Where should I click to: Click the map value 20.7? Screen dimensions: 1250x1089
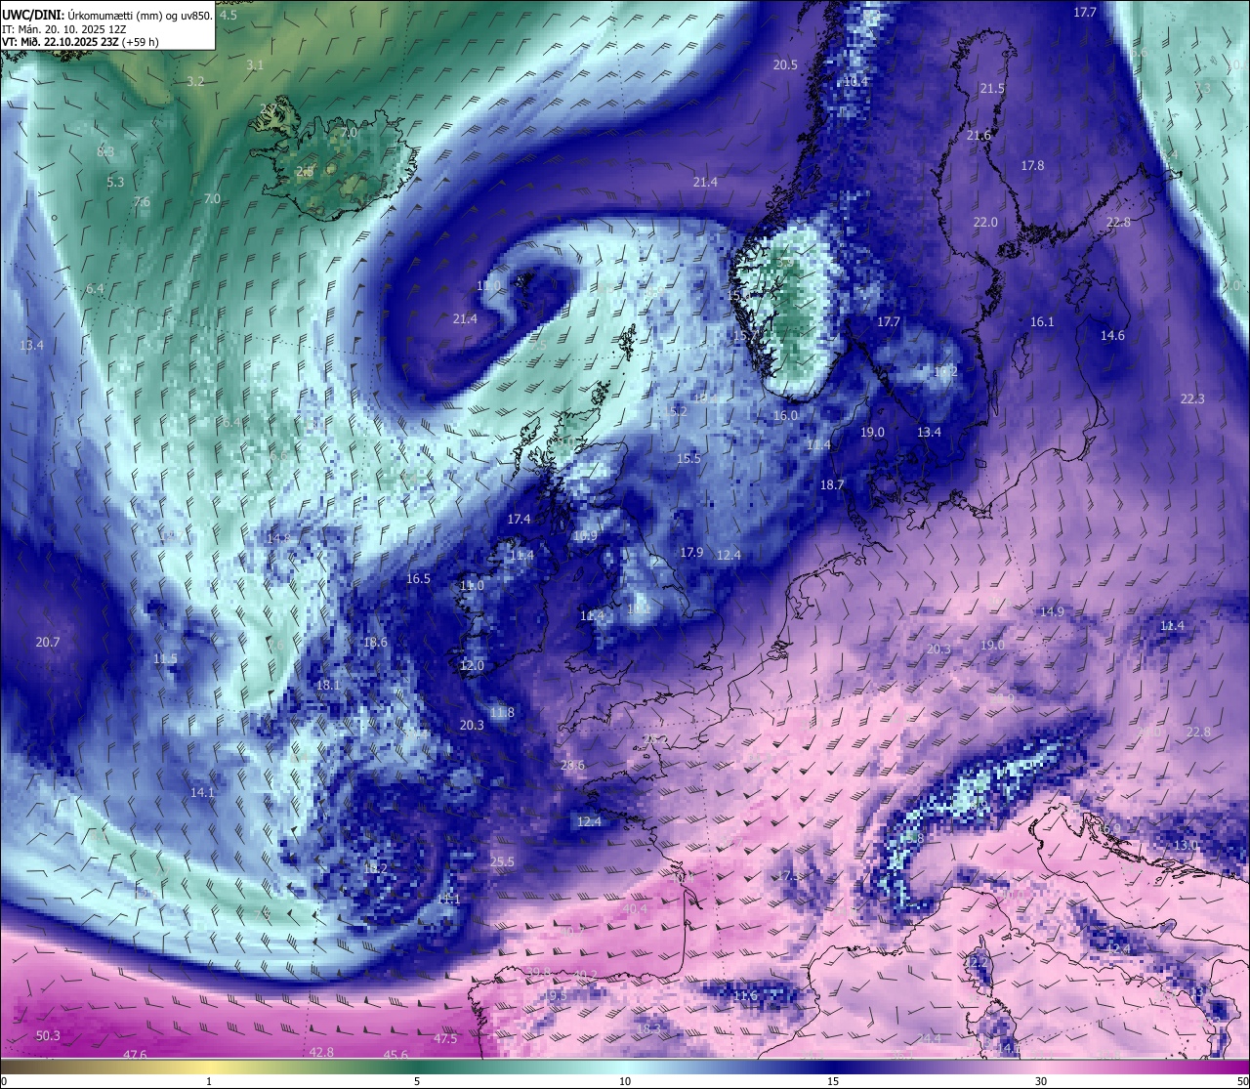(x=48, y=642)
